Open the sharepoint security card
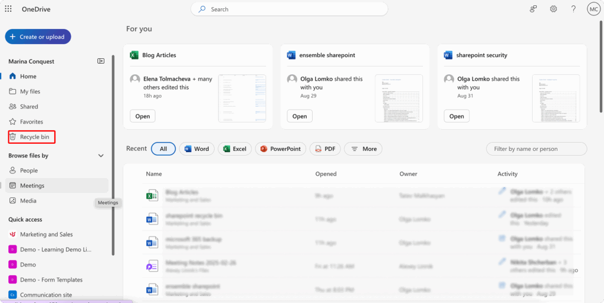The width and height of the screenshot is (604, 303). [x=457, y=116]
